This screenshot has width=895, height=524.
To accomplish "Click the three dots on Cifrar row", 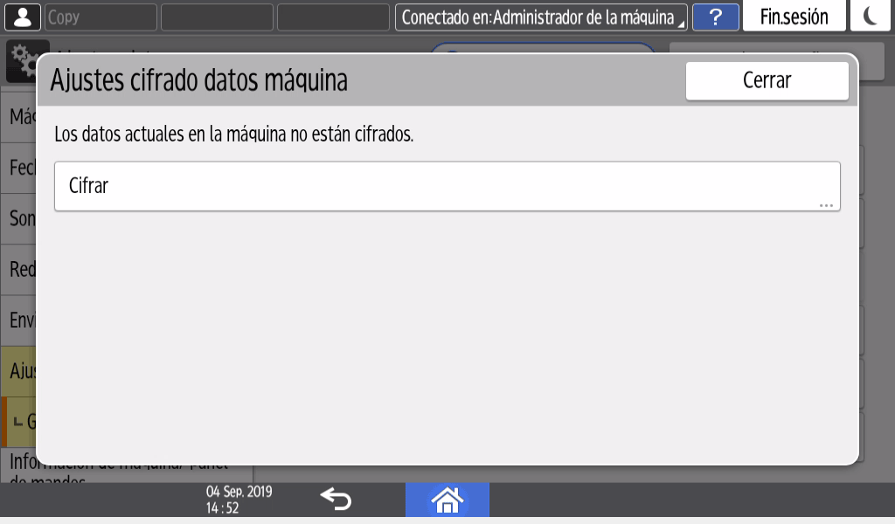I will click(x=826, y=205).
